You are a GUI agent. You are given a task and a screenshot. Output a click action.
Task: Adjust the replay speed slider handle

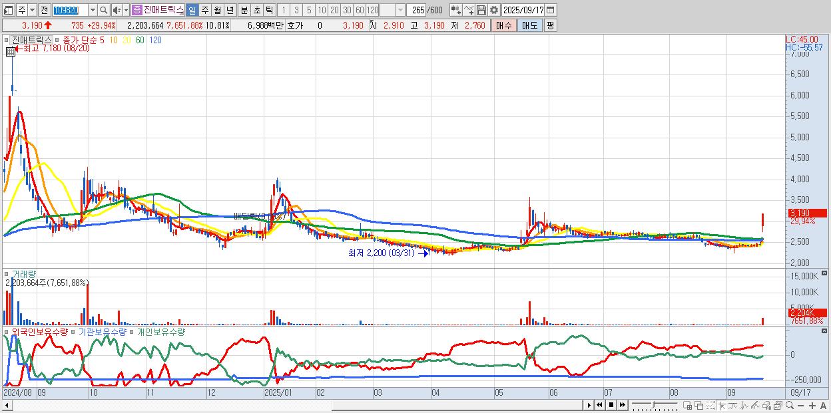[x=654, y=404]
